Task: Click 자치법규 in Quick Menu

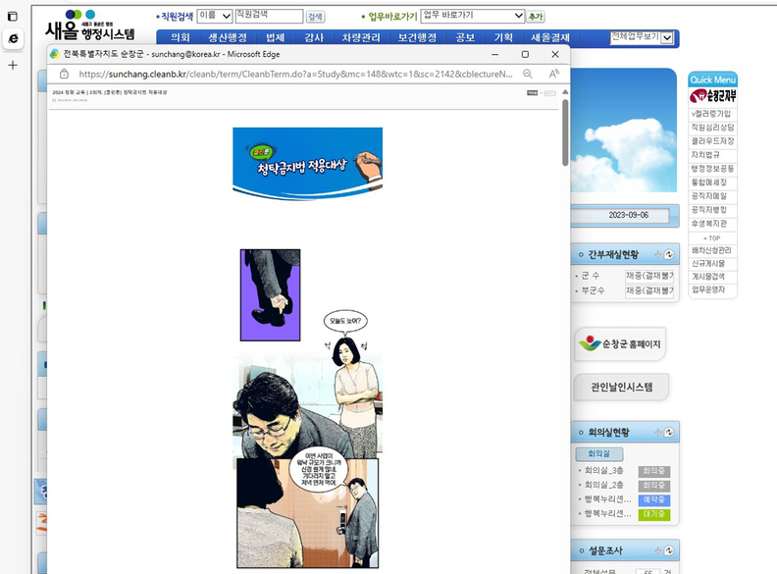Action: pyautogui.click(x=705, y=155)
